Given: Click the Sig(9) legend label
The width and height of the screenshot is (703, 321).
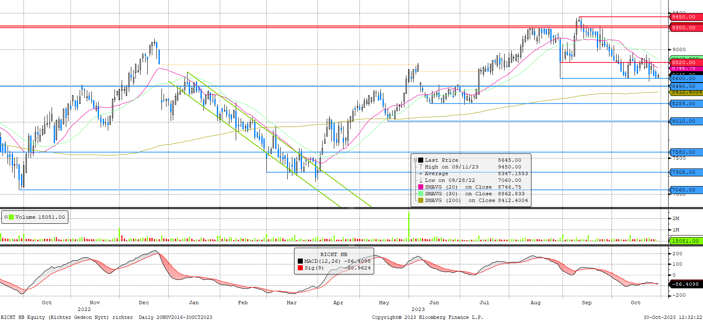Looking at the screenshot, I should tap(314, 268).
